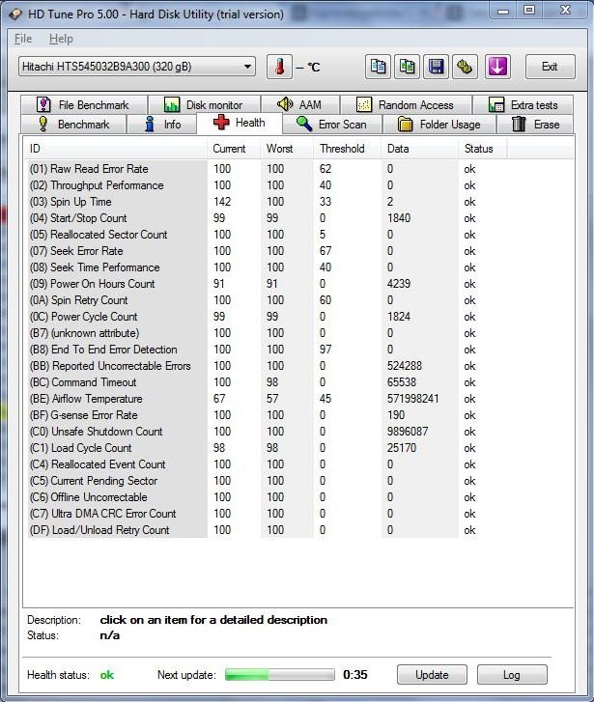Viewport: 594px width, 702px height.
Task: Copy screenshot to clipboard icon
Action: coord(407,68)
